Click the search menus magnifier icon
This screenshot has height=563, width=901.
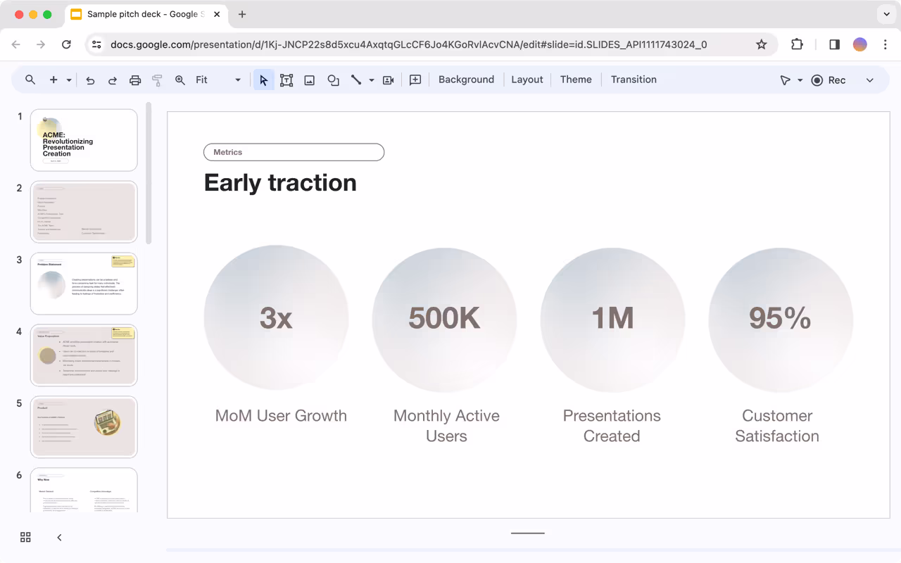(x=30, y=80)
